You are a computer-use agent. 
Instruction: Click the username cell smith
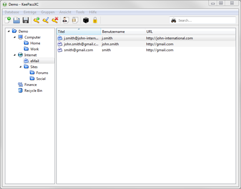pos(106,50)
